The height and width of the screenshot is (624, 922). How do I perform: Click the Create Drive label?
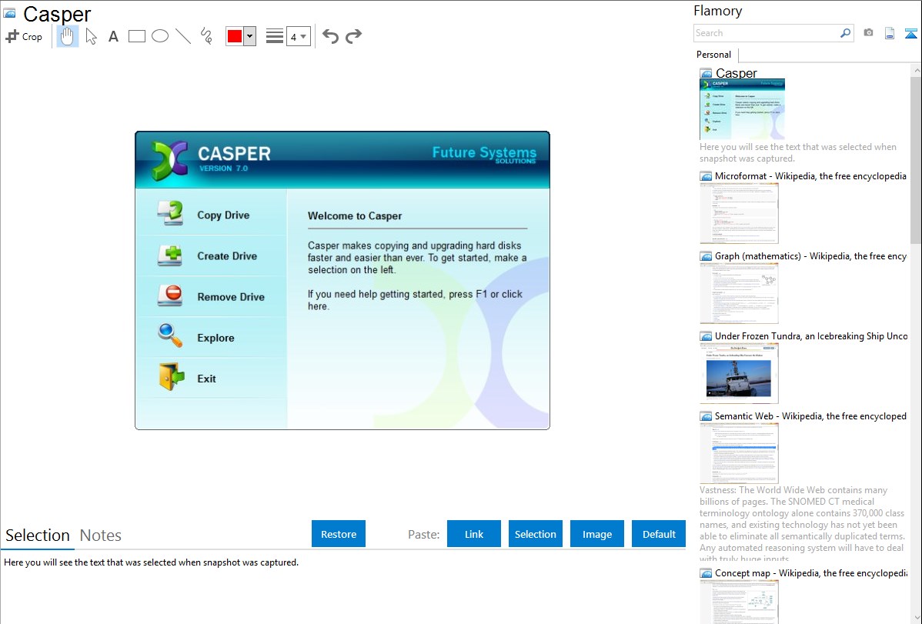point(227,256)
